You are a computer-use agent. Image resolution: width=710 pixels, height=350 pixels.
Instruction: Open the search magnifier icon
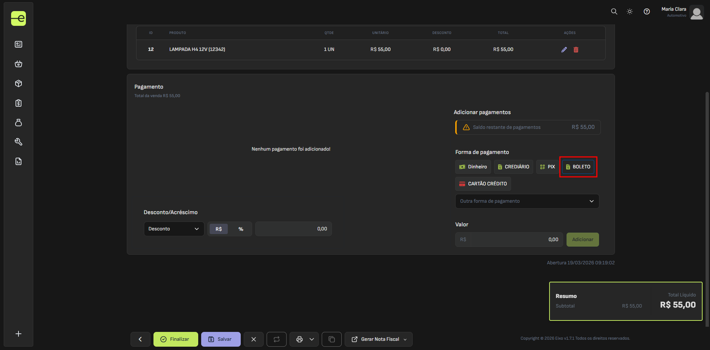click(x=614, y=11)
